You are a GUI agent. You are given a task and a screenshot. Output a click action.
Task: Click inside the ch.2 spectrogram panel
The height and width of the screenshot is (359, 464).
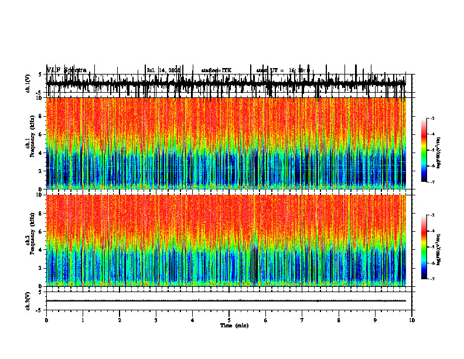[226, 241]
